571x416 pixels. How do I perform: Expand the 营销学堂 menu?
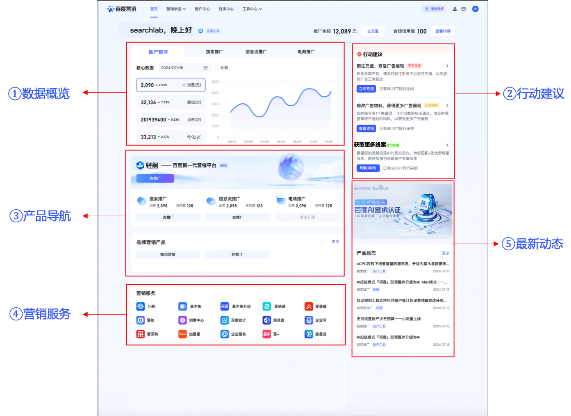point(176,9)
